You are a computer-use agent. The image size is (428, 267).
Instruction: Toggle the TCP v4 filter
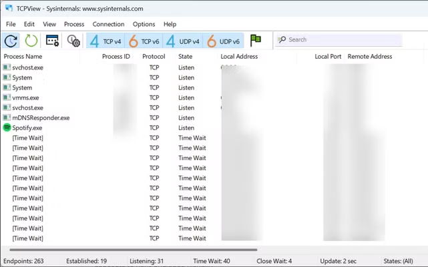click(105, 41)
